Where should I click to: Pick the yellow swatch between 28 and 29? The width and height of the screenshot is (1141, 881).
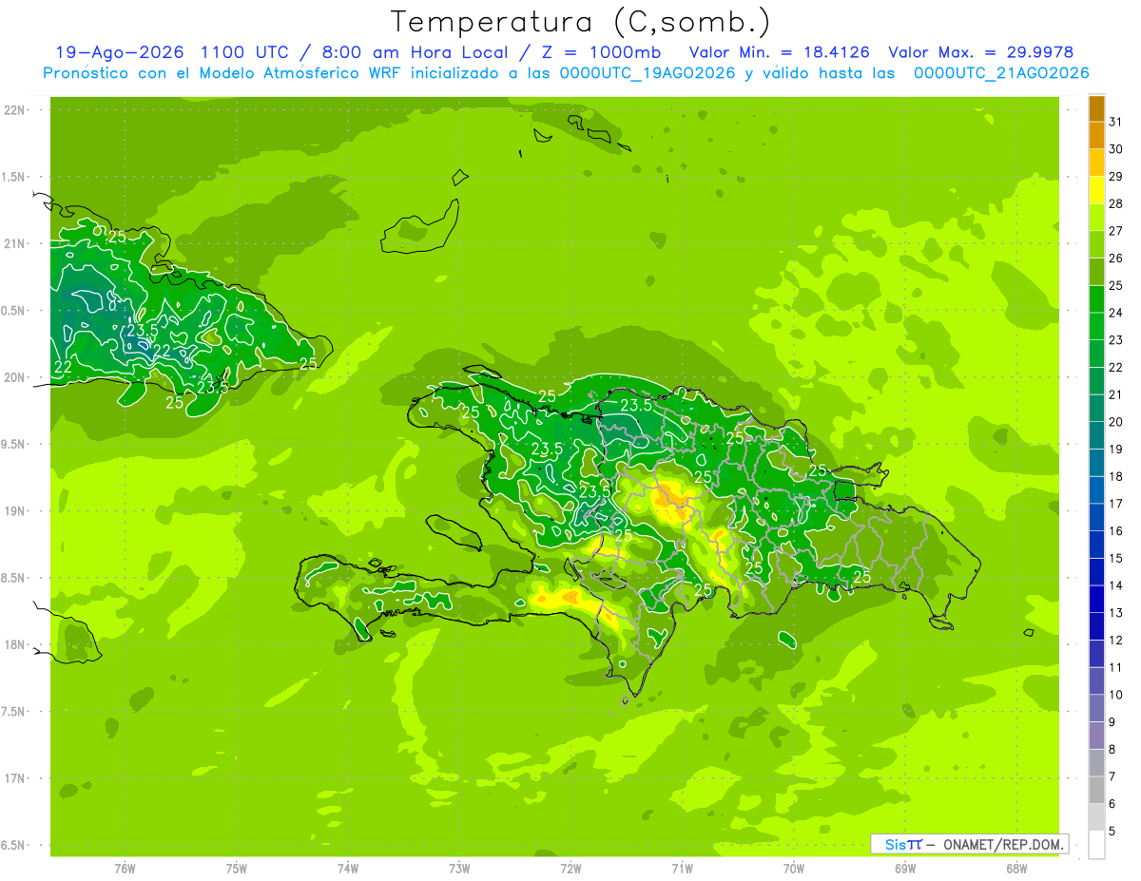point(1096,190)
